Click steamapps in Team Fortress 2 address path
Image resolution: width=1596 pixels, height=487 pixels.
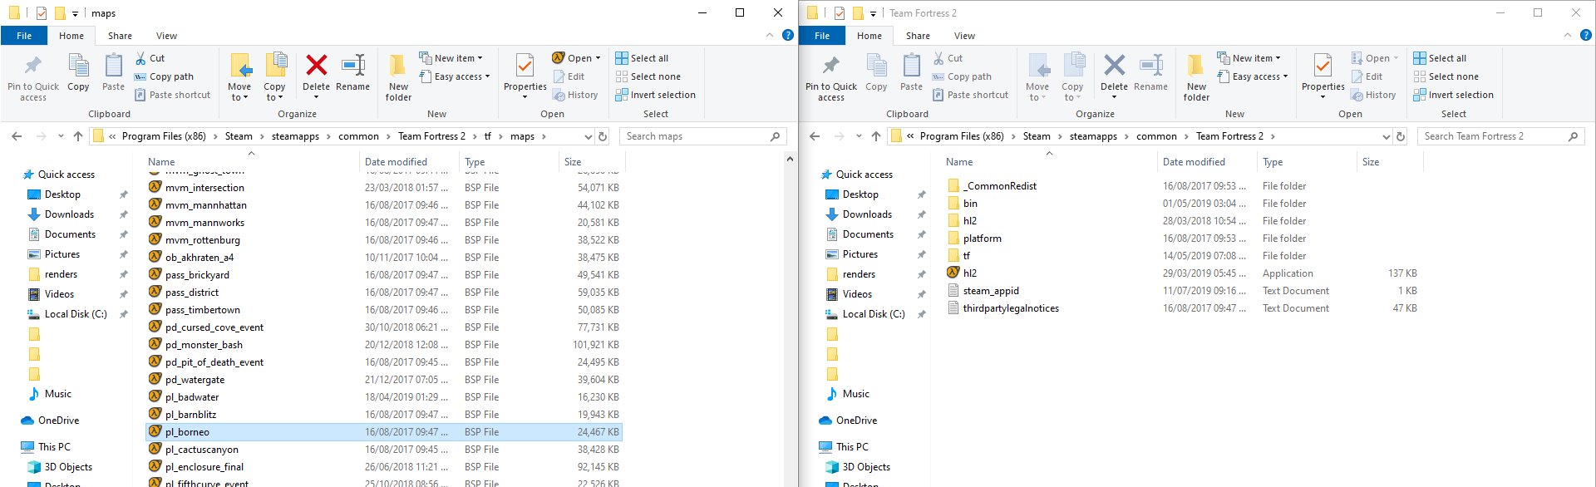click(x=1093, y=136)
